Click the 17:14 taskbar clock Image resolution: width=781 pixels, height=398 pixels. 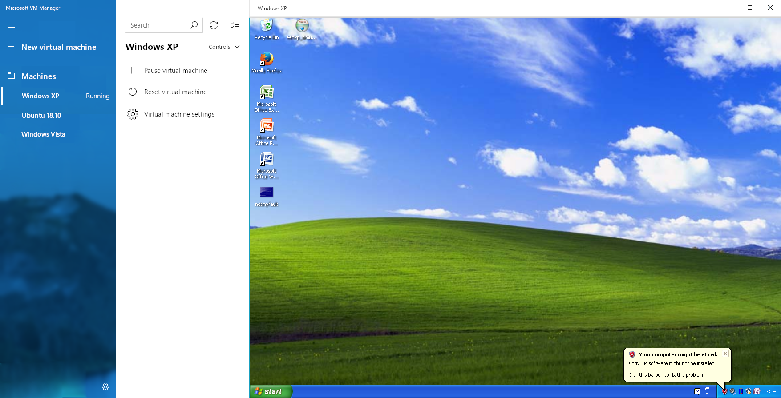pyautogui.click(x=769, y=391)
